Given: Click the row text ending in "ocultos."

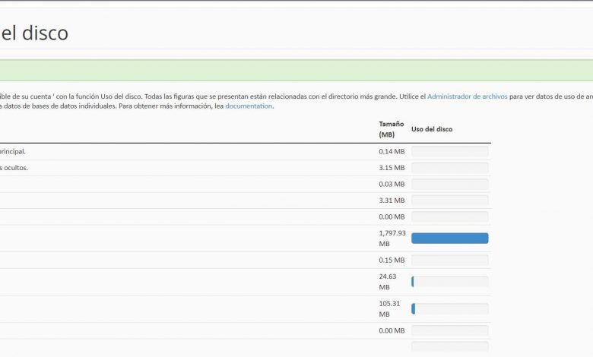Looking at the screenshot, I should coord(14,168).
